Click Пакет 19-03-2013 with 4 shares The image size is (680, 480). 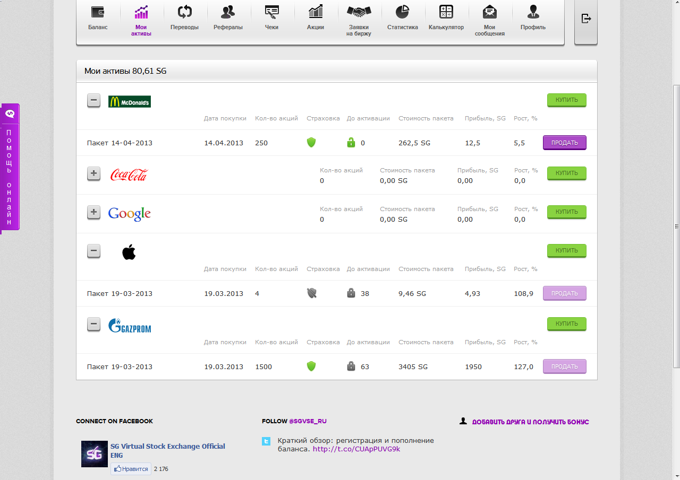120,293
